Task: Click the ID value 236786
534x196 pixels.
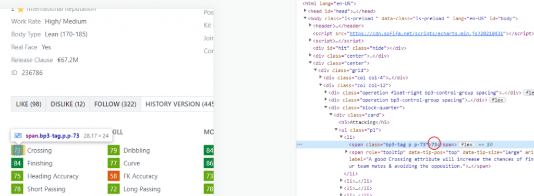Action: pyautogui.click(x=32, y=73)
